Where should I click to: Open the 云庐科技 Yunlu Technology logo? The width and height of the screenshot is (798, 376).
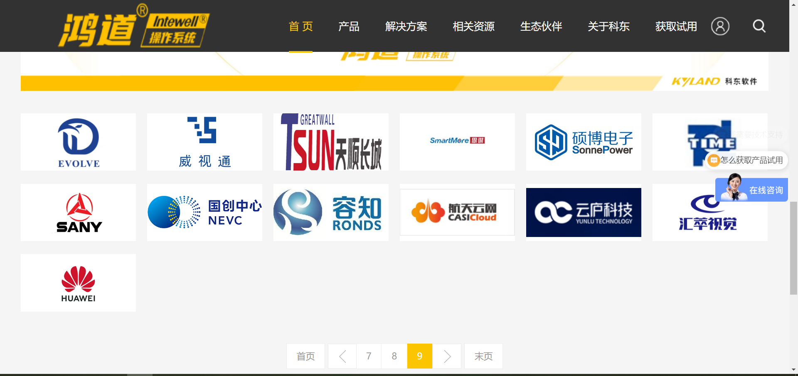pos(584,212)
